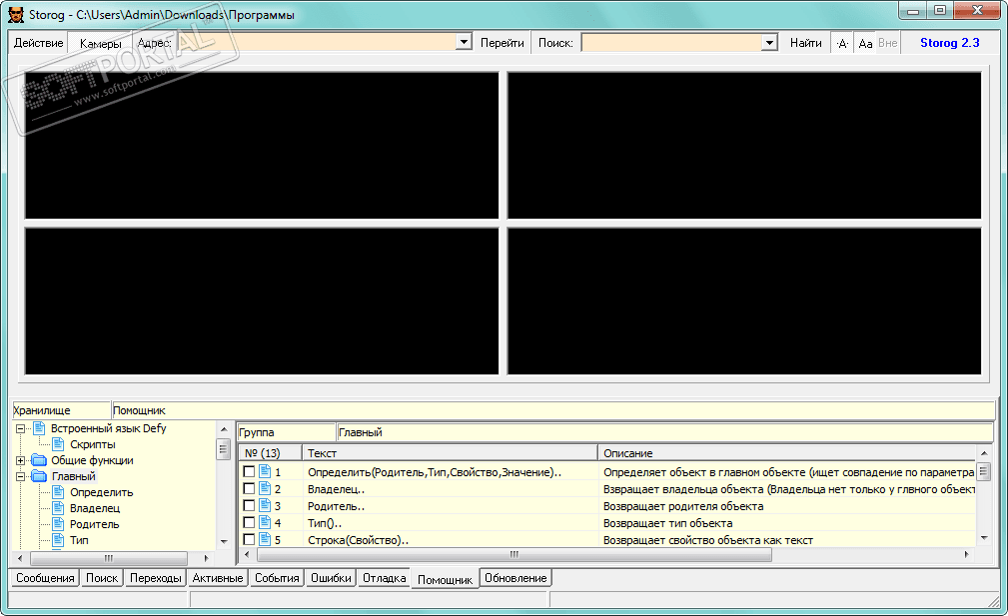The image size is (1008, 616).
Task: Click table horizontal scrollbar thumb
Action: pyautogui.click(x=514, y=554)
